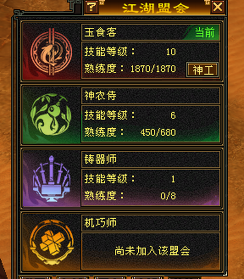Click the 江湖盟会 window title
The height and width of the screenshot is (279, 244).
tap(155, 8)
